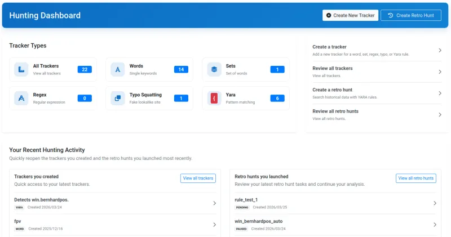The height and width of the screenshot is (237, 451).
Task: Open the Typo Squatting icon
Action: click(118, 99)
